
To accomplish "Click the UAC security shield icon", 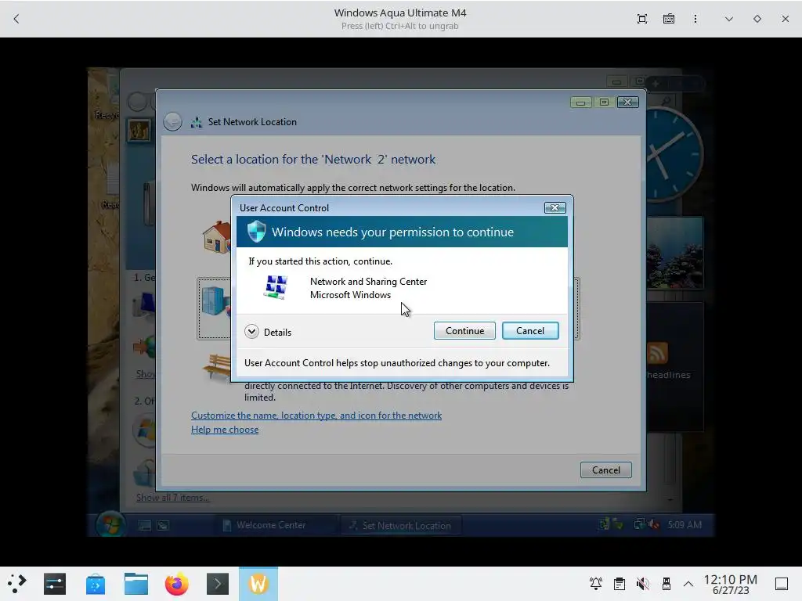I will pos(256,232).
